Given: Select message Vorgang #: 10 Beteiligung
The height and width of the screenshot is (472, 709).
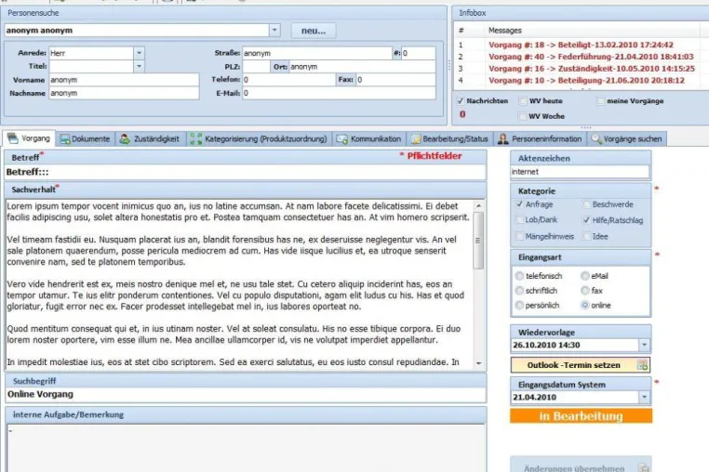Looking at the screenshot, I should tap(586, 81).
